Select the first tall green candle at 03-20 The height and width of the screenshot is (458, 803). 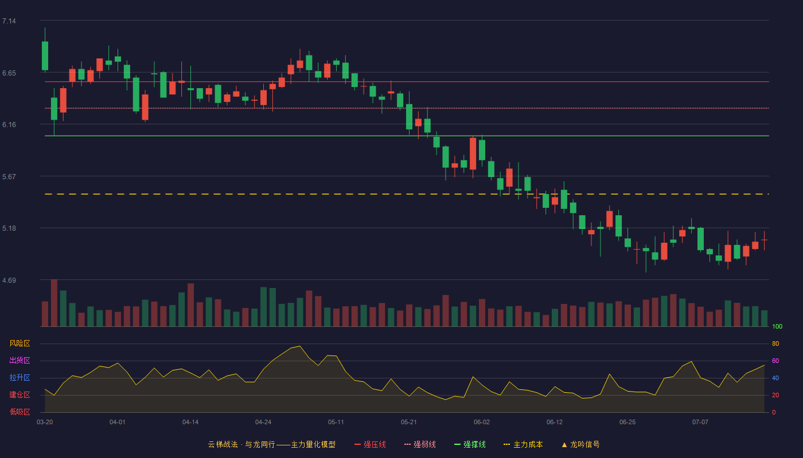click(x=45, y=56)
